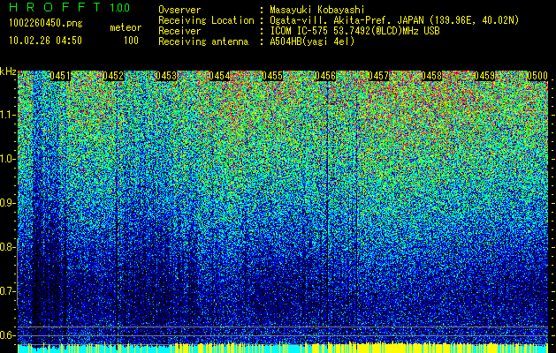Select the observer name Masayuki Kobayashi
This screenshot has height=353, width=556.
317,10
